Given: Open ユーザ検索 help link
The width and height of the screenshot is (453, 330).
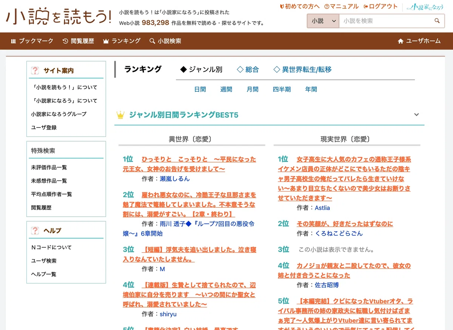Looking at the screenshot, I should [x=44, y=261].
